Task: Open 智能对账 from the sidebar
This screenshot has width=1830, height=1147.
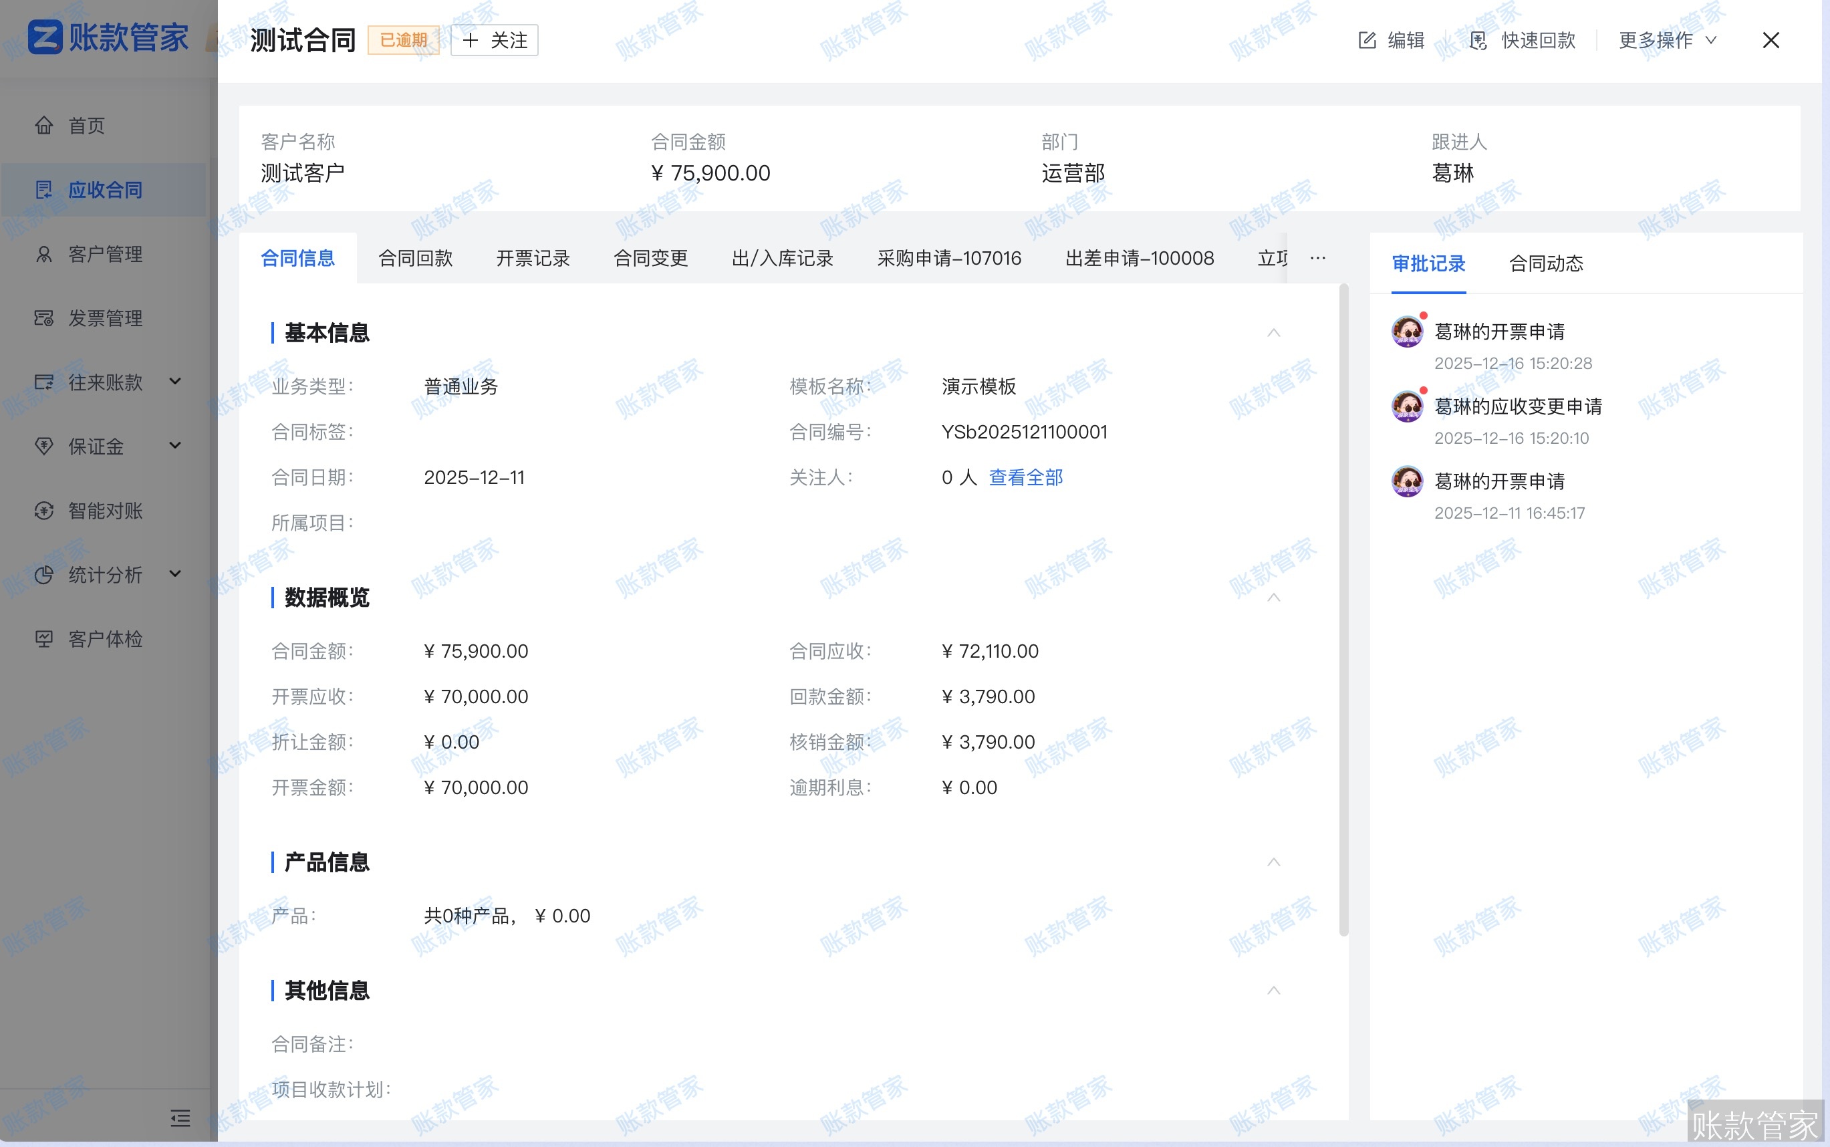Action: 43,511
